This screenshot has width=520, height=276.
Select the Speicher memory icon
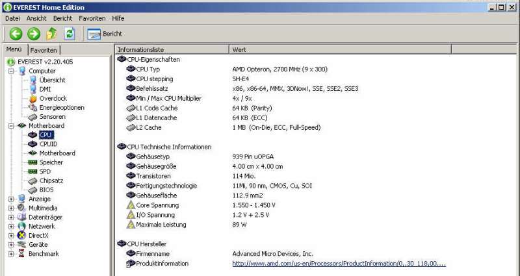(x=32, y=162)
